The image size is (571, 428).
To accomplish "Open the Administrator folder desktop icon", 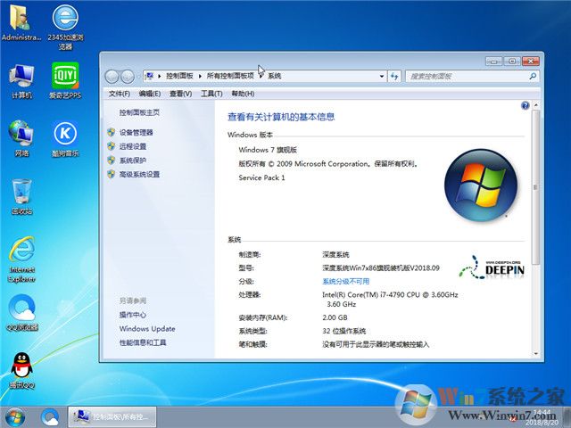I will point(21,22).
